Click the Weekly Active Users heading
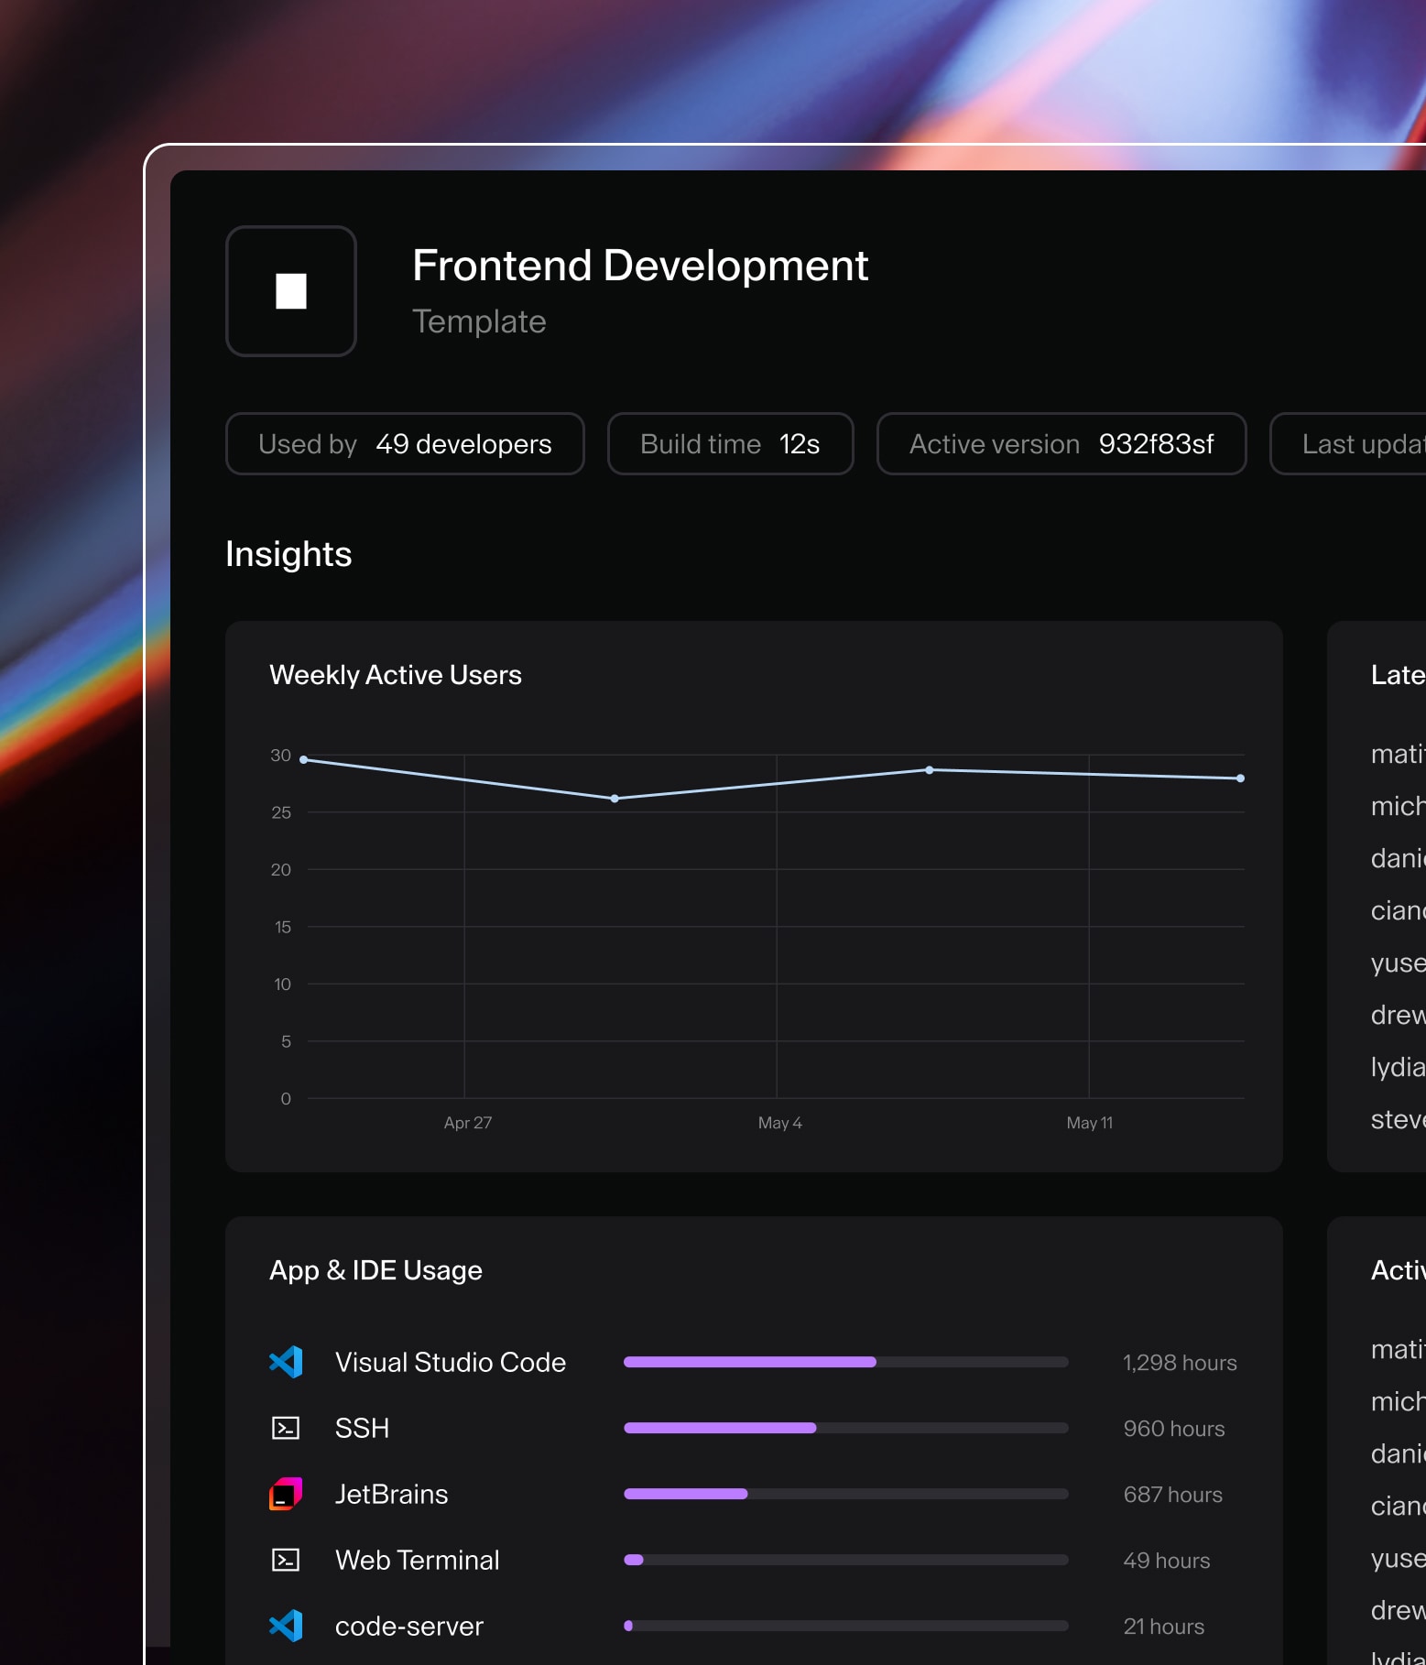Screen dimensions: 1426x1665 pyautogui.click(x=395, y=675)
